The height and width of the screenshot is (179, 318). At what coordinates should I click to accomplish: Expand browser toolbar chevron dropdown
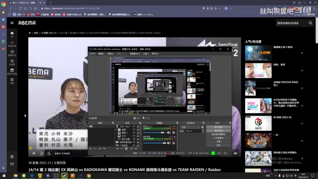(220, 8)
